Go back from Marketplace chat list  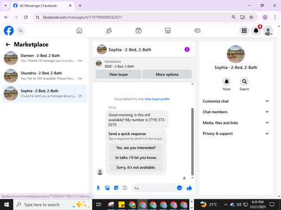click(8, 44)
